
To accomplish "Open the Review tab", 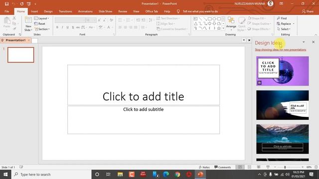I will click(x=123, y=11).
